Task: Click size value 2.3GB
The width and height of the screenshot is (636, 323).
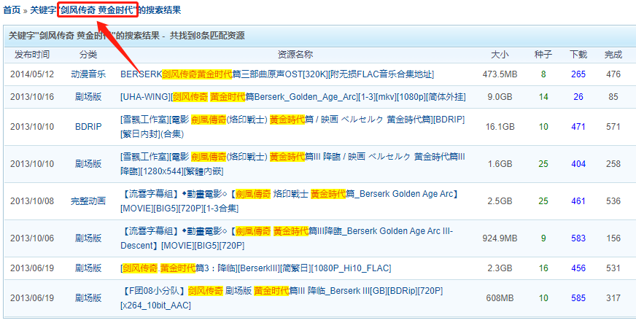Action: click(x=500, y=268)
